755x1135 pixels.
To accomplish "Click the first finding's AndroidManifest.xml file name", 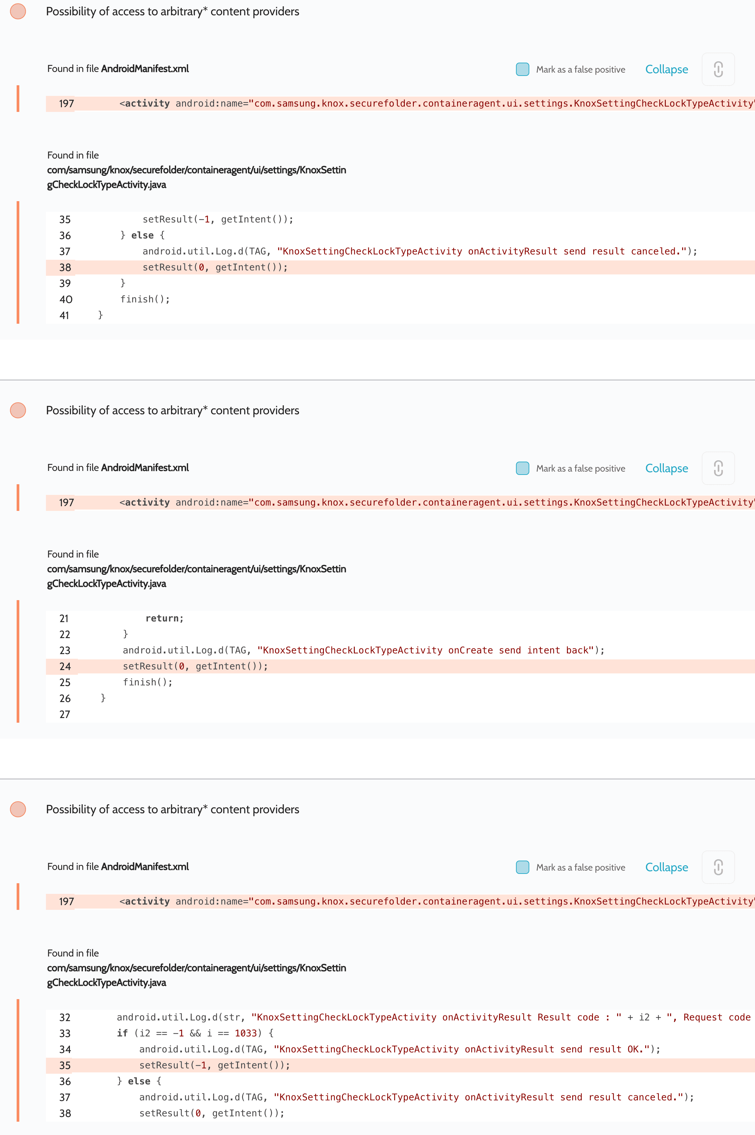I will coord(144,69).
